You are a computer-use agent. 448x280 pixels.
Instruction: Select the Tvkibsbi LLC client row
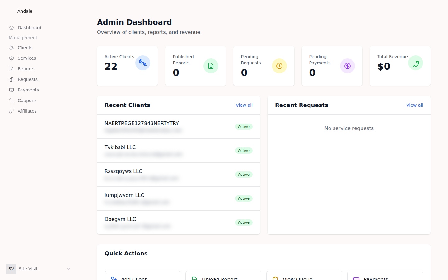click(x=179, y=151)
